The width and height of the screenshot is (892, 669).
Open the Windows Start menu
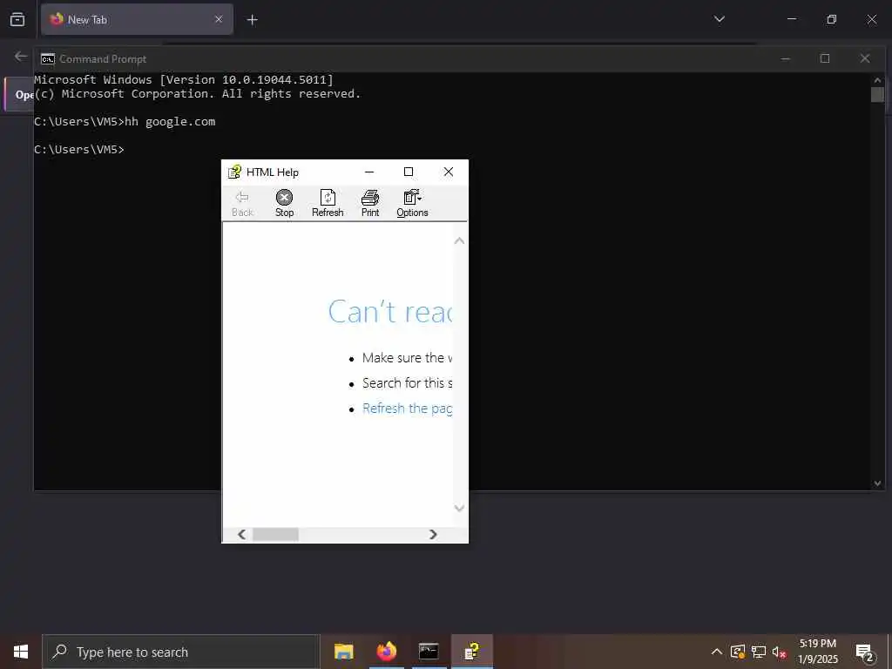click(21, 652)
